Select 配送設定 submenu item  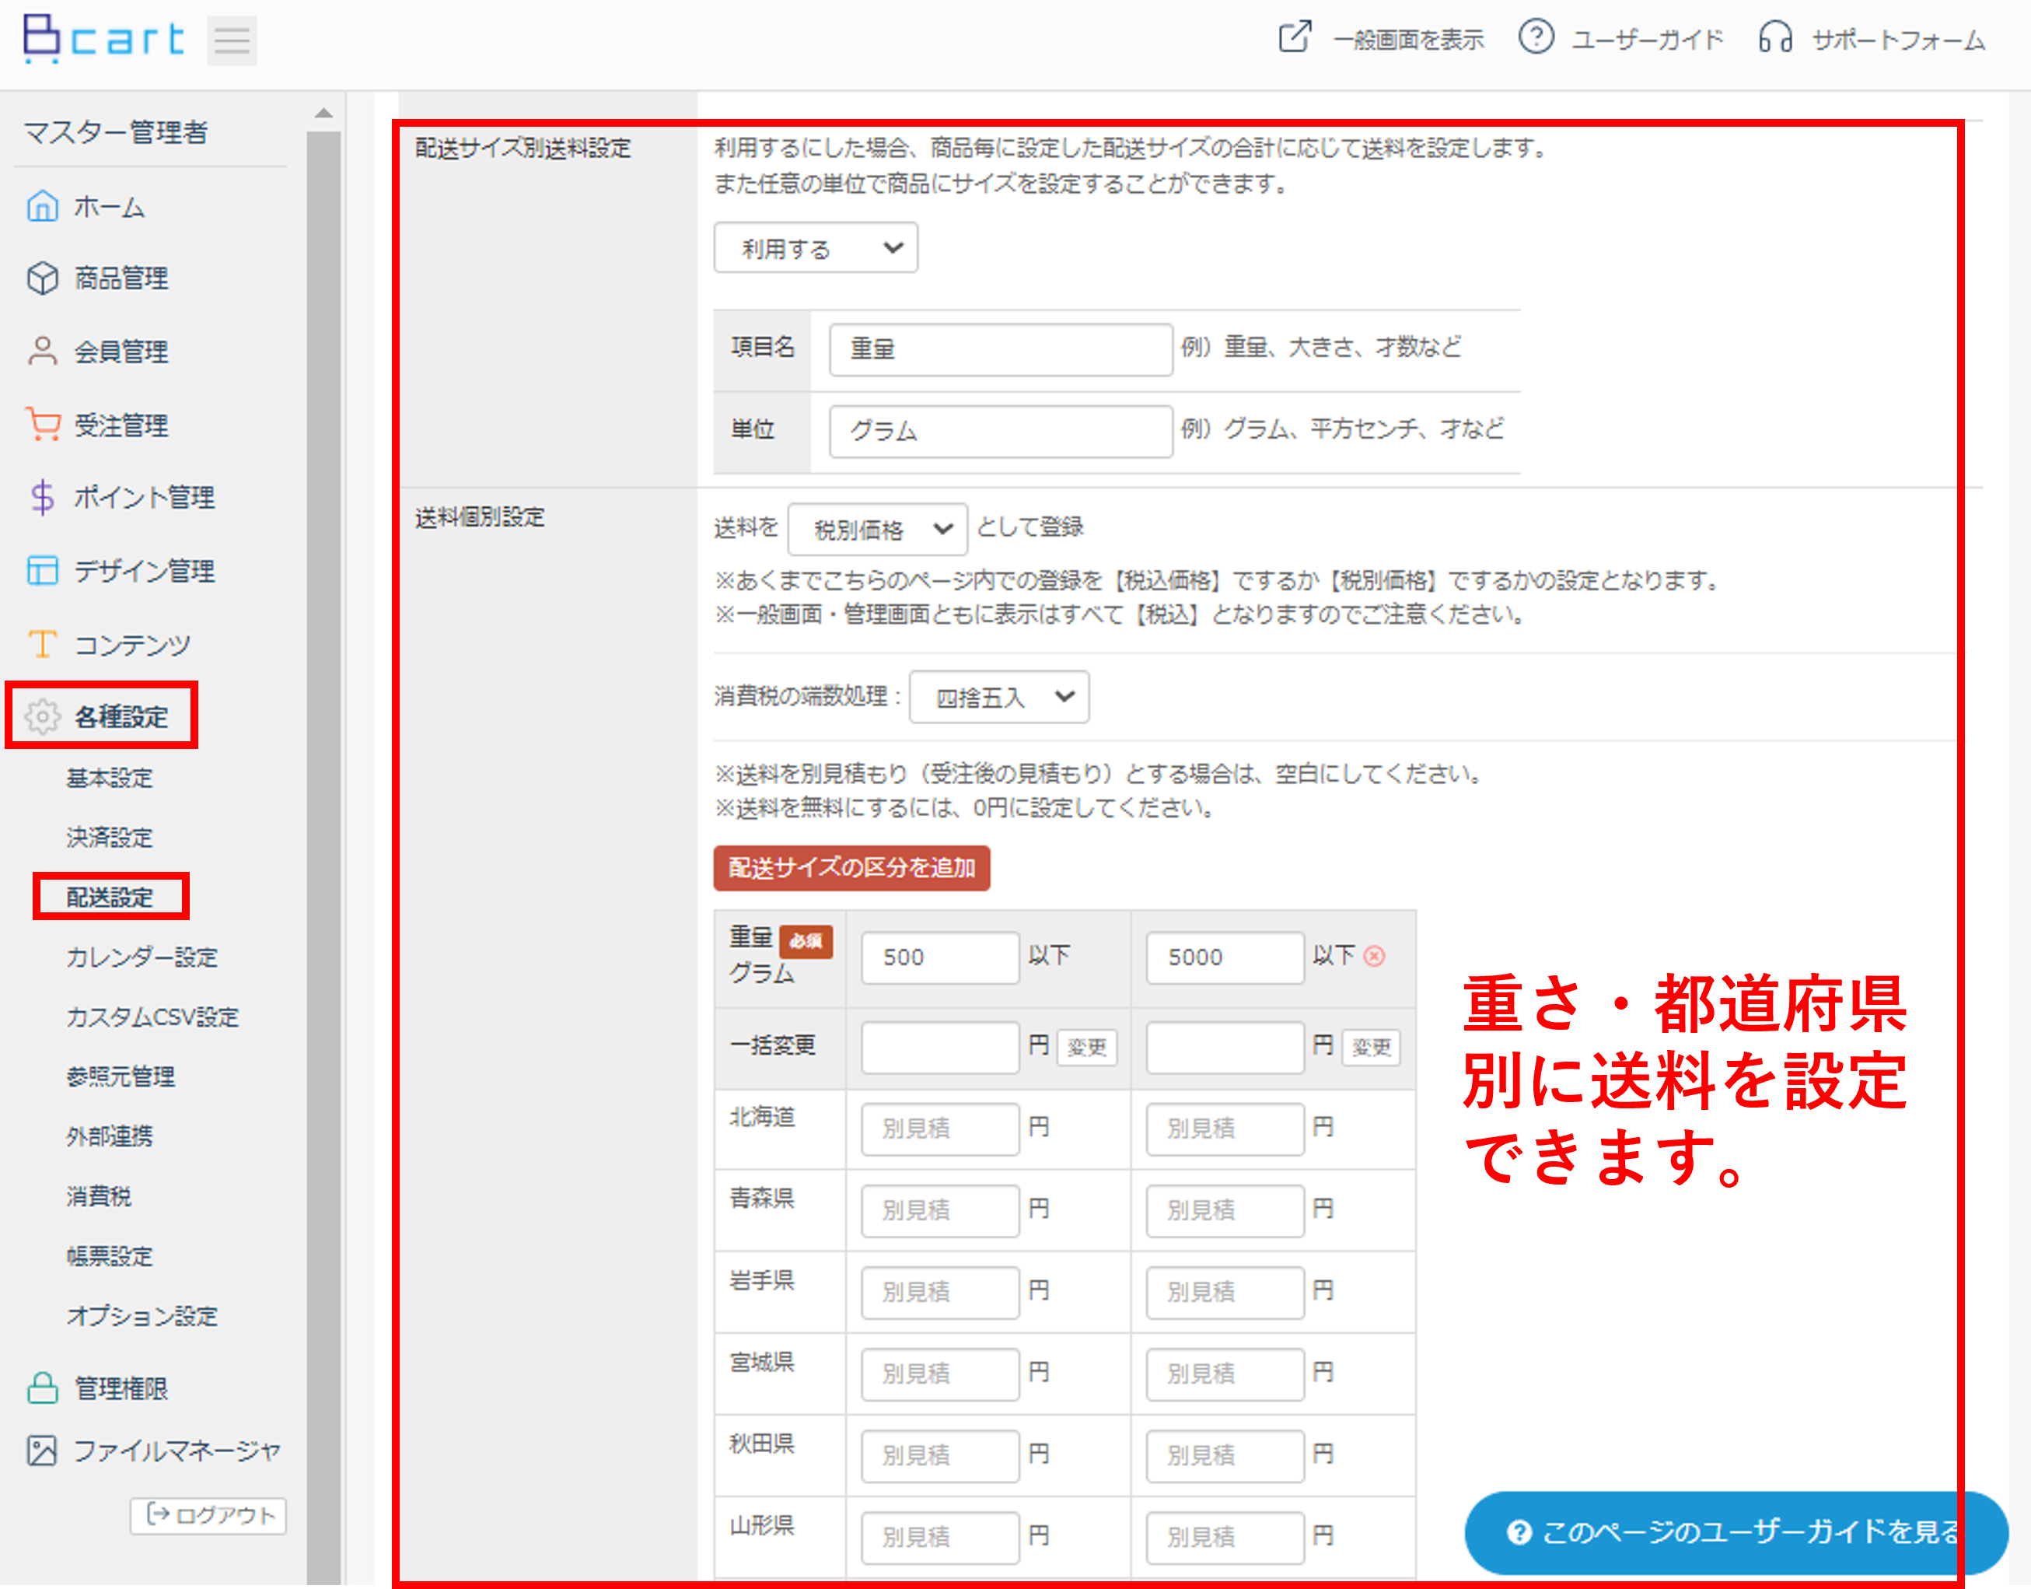pos(109,897)
